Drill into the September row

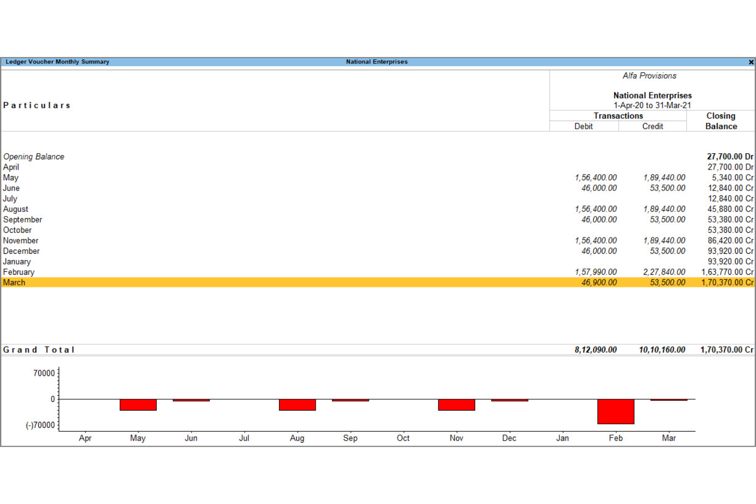(22, 220)
